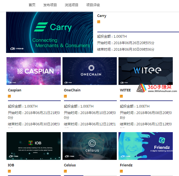Open the 项目评级 menu item

[93, 5]
